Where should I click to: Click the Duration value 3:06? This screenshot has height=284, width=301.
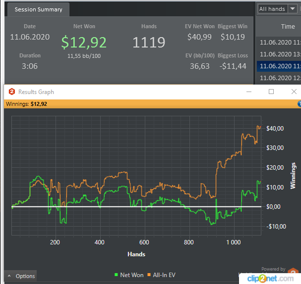coord(30,66)
